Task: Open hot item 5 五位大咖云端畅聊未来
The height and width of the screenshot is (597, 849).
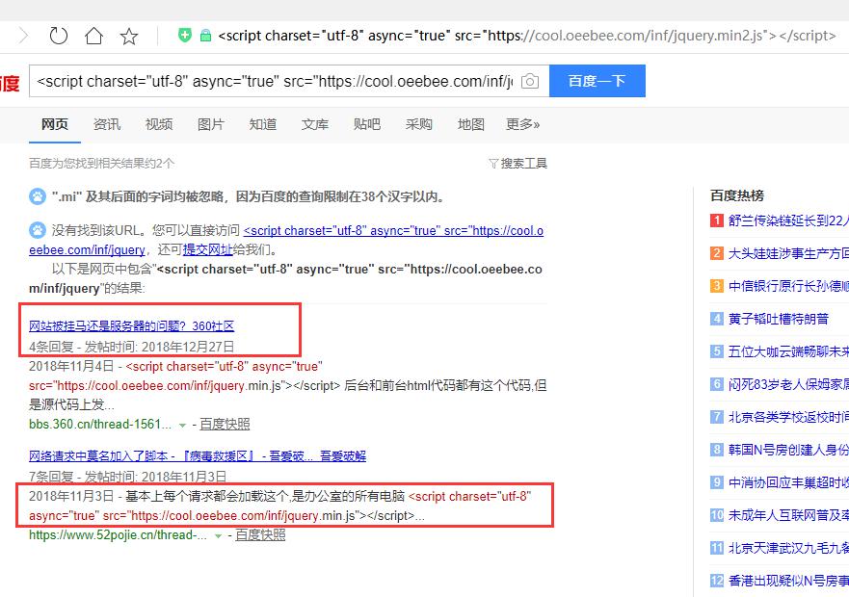Action: tap(788, 351)
